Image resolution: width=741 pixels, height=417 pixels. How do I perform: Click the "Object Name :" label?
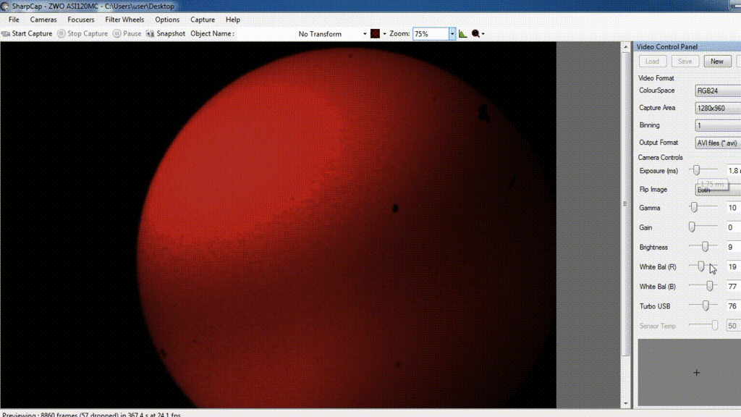pyautogui.click(x=212, y=33)
